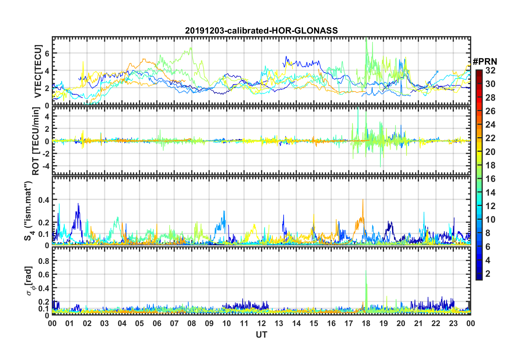Click the orange S4 peak near 18 UT
This screenshot has width=523, height=350.
(363, 200)
